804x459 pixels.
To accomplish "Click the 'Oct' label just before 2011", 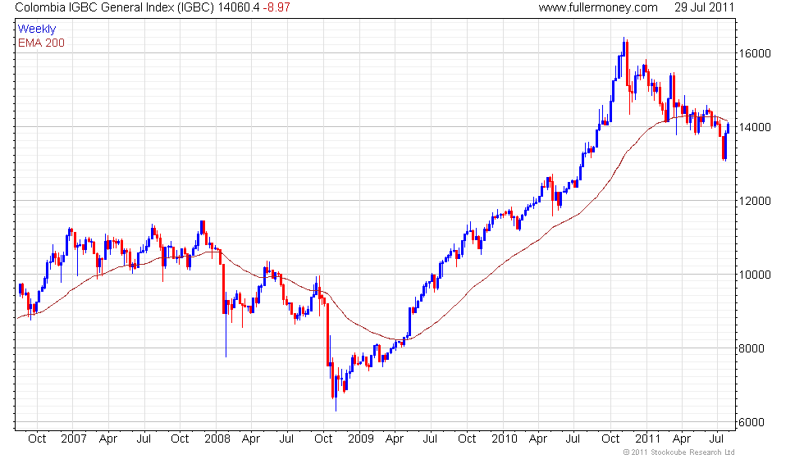I will (610, 439).
